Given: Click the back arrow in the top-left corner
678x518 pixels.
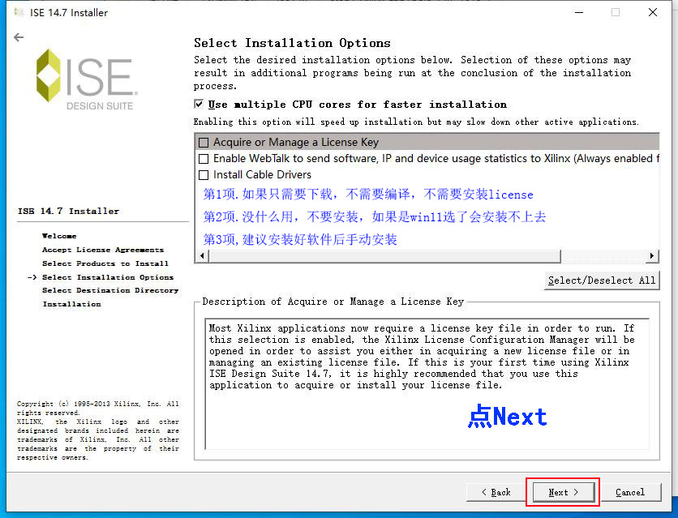Looking at the screenshot, I should point(19,37).
